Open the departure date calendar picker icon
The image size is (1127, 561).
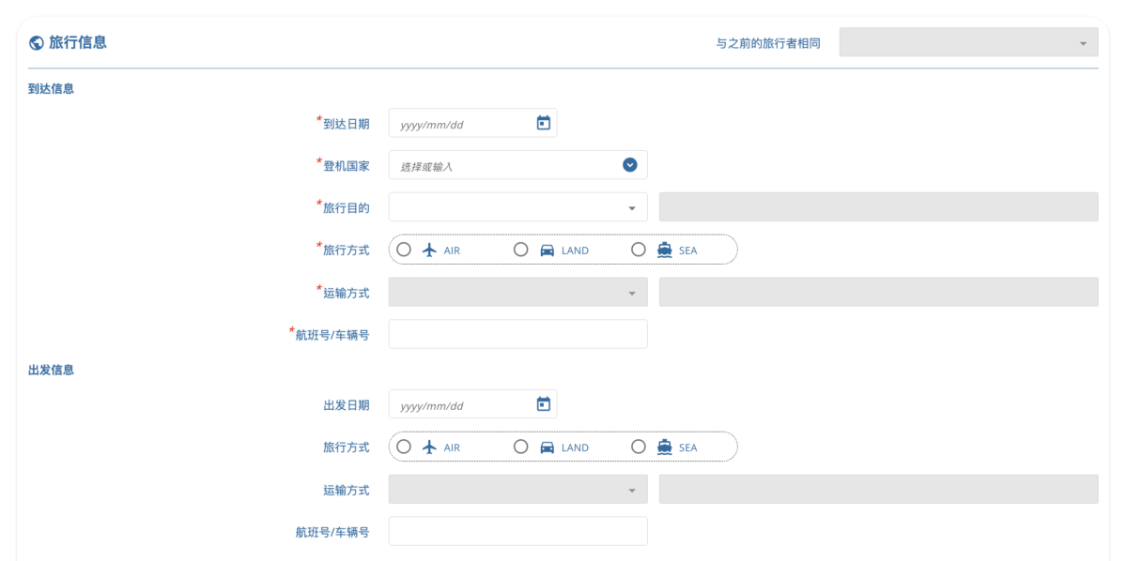pyautogui.click(x=543, y=404)
